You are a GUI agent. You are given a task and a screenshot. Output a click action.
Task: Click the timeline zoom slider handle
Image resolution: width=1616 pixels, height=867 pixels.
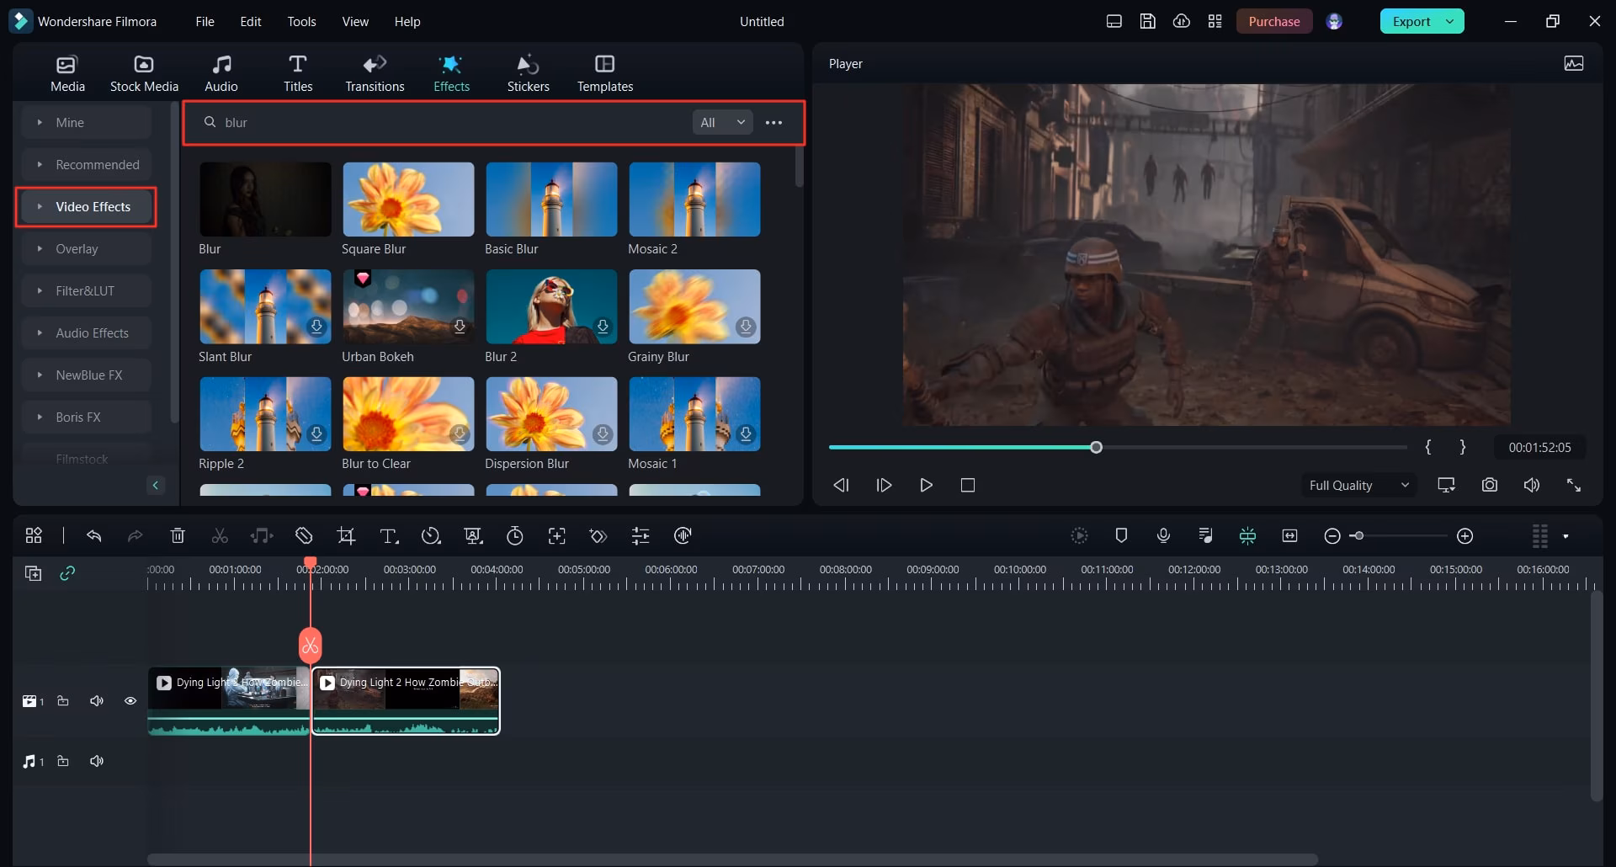coord(1358,536)
